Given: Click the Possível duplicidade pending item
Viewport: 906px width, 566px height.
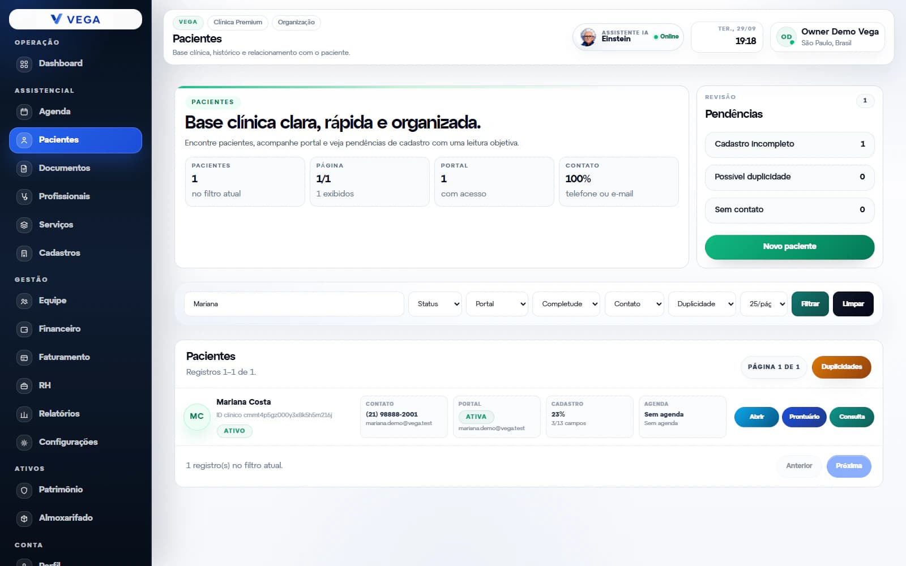Looking at the screenshot, I should (x=789, y=177).
